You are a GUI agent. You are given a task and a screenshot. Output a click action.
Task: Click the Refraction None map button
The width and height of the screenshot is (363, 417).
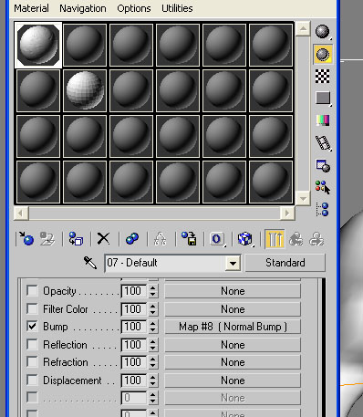pos(233,362)
